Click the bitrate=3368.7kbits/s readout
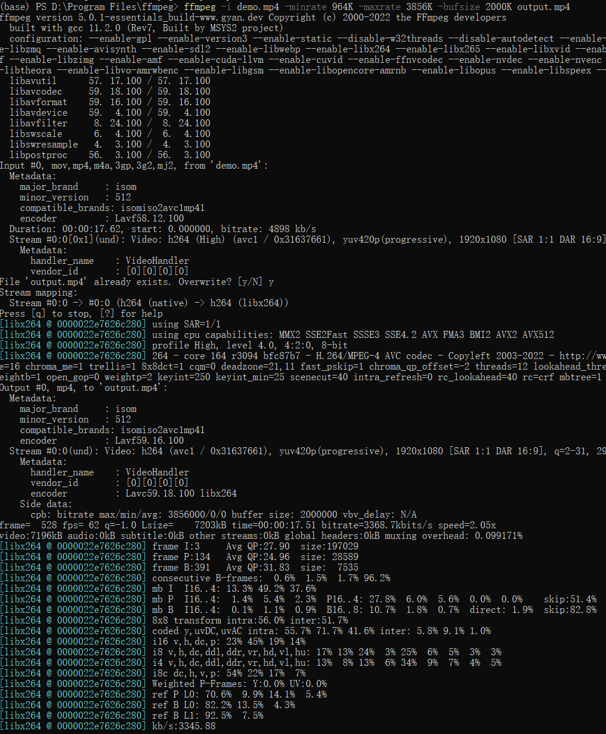Image resolution: width=606 pixels, height=734 pixels. click(x=389, y=525)
